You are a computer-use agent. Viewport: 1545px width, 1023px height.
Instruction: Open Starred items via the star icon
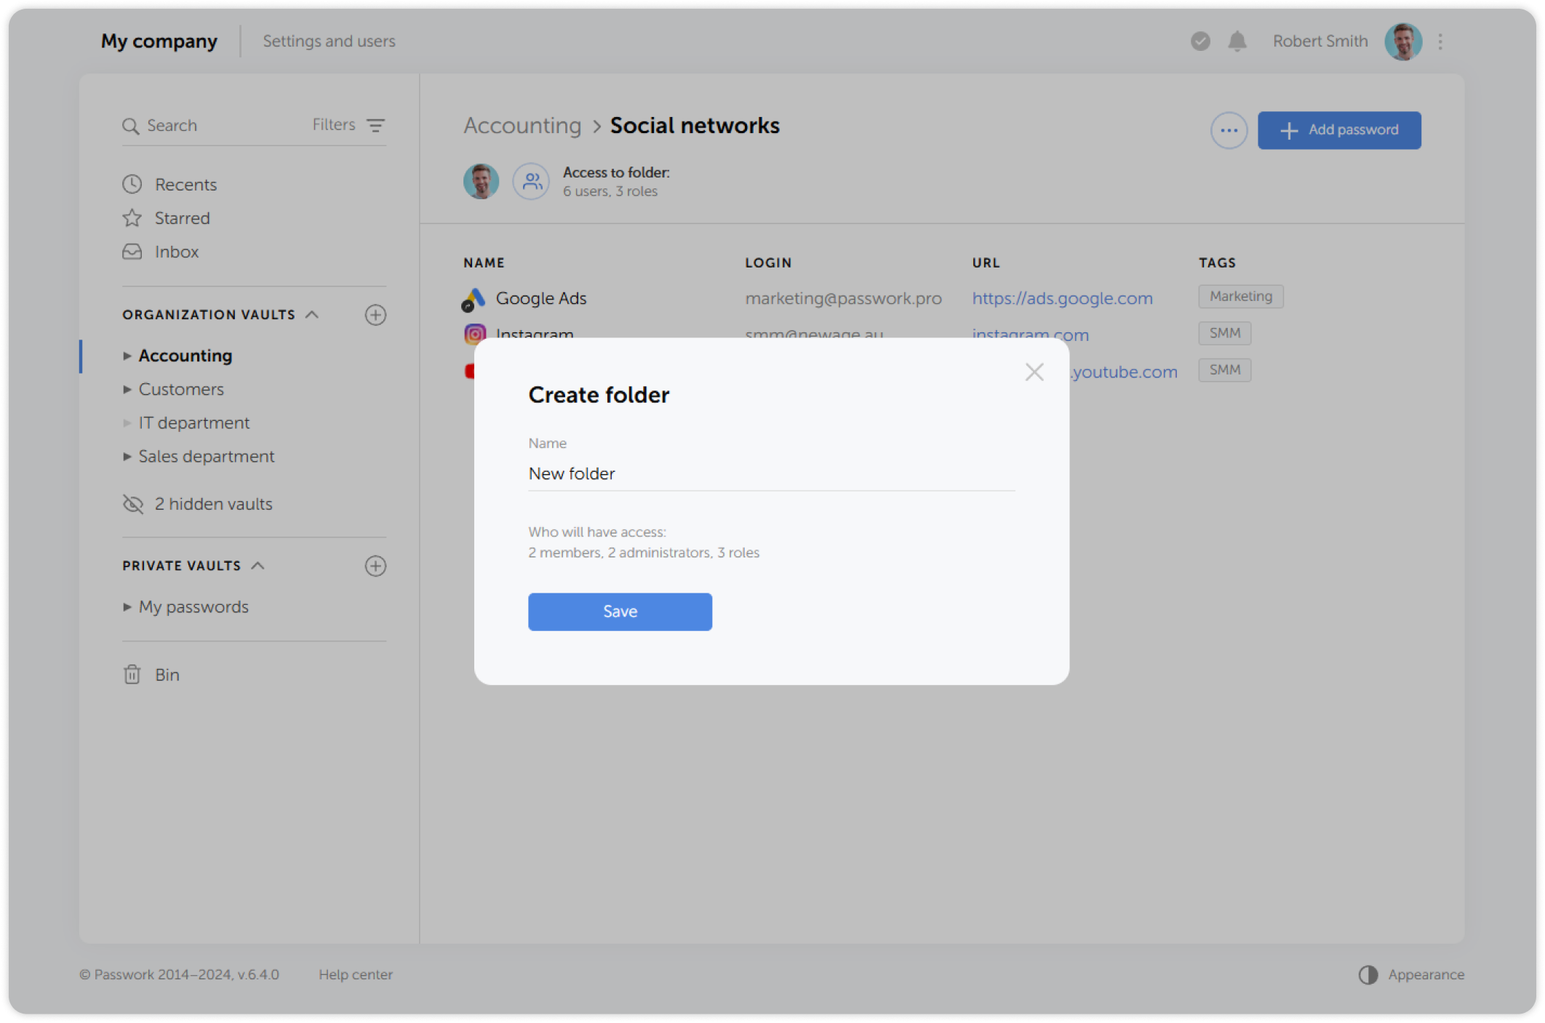click(x=132, y=217)
